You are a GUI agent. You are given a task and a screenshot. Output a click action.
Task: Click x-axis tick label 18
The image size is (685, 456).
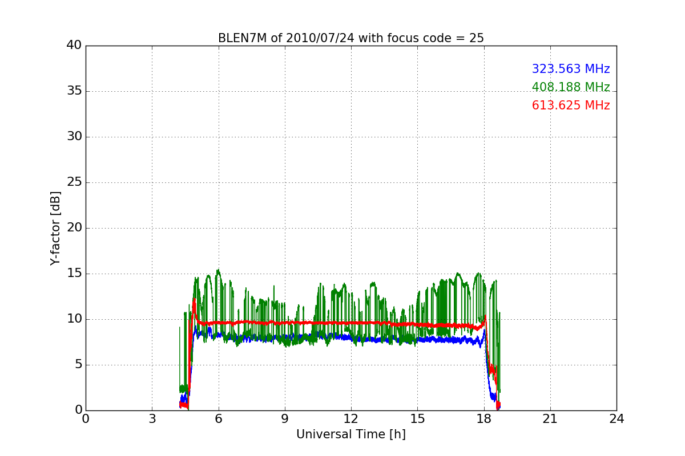point(484,419)
